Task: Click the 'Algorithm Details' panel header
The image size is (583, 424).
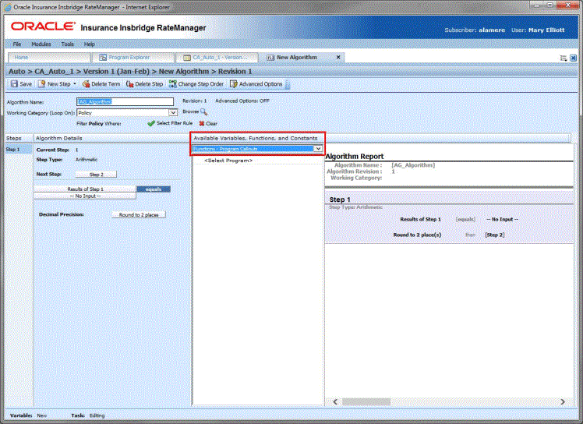Action: click(x=59, y=138)
